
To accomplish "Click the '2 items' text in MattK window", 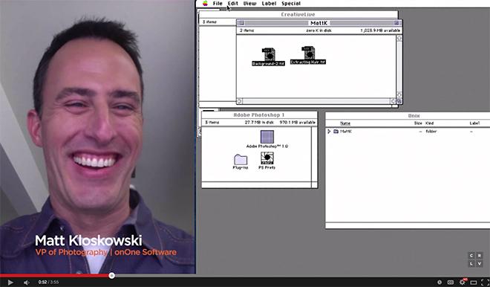I will (247, 30).
